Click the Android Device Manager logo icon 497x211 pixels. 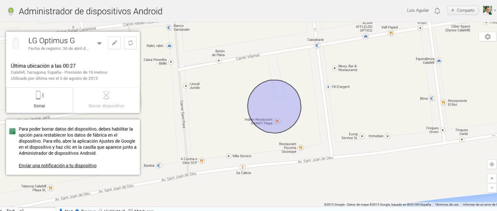tap(11, 11)
